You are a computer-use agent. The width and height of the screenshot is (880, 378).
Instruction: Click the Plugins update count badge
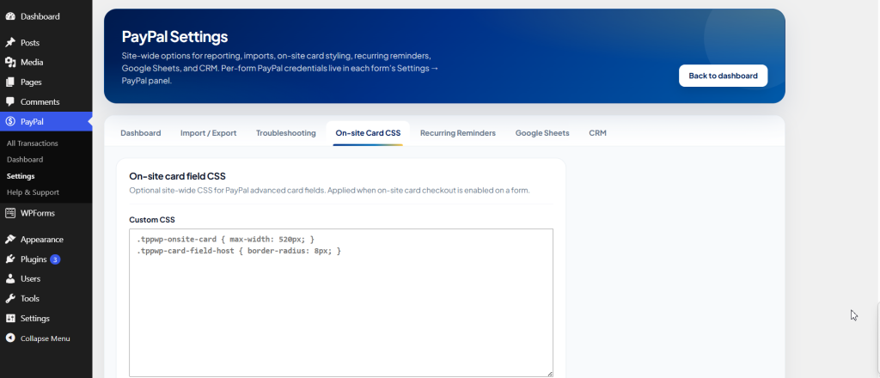[x=55, y=259]
